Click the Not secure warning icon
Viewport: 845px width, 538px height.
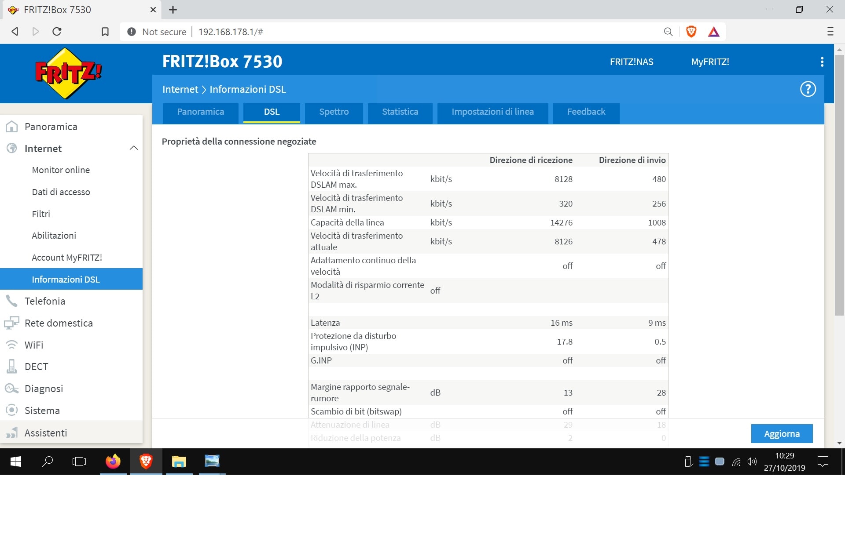point(131,32)
